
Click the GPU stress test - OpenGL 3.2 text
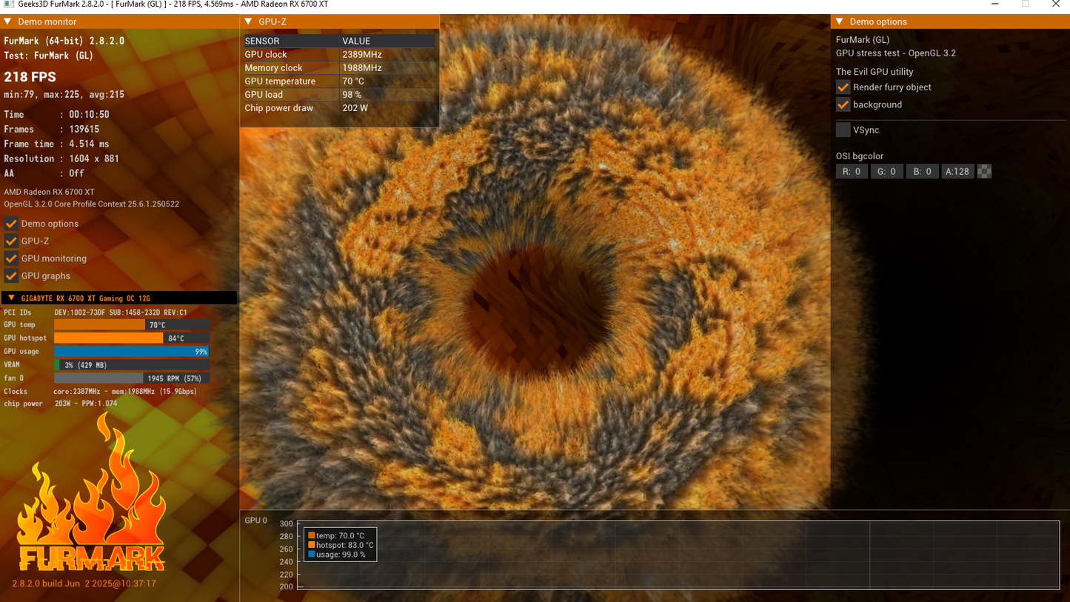(896, 53)
